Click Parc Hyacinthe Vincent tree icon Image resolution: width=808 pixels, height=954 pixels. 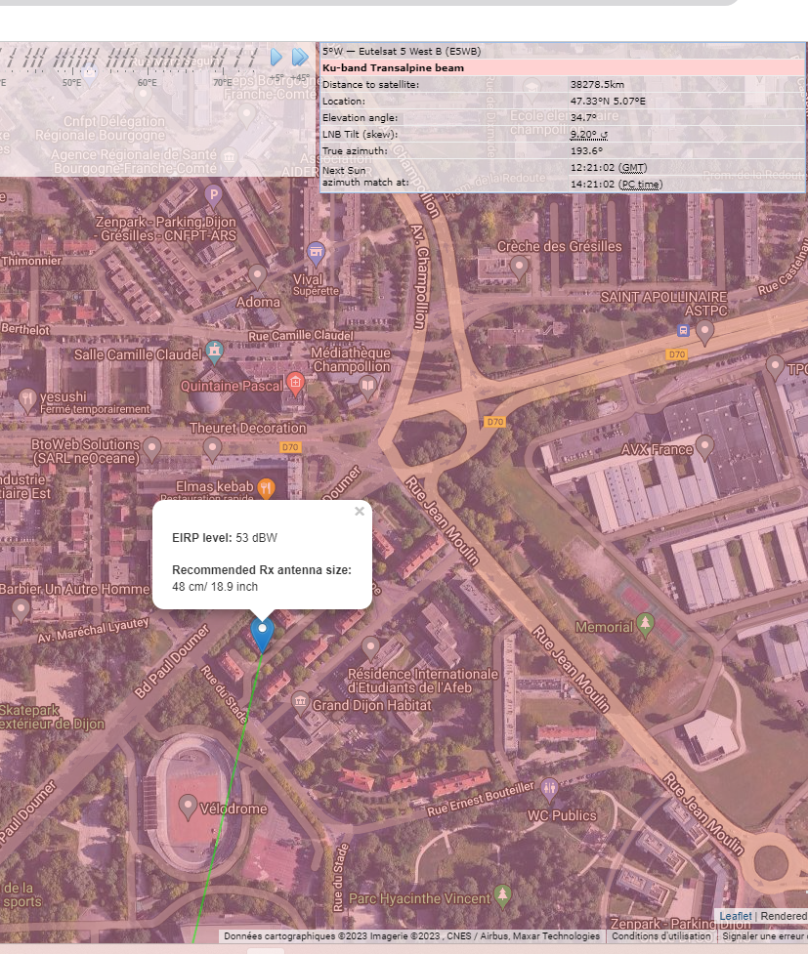coord(502,895)
